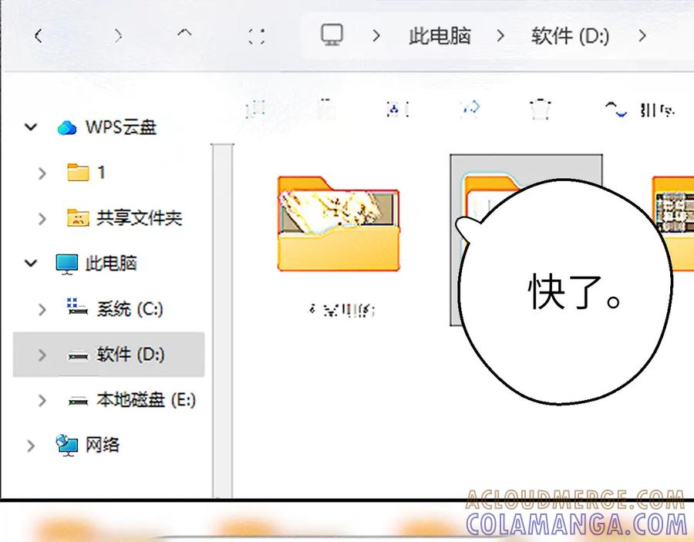694x542 pixels.
Task: Click 此电脑 in the address breadcrumb
Action: tap(440, 35)
